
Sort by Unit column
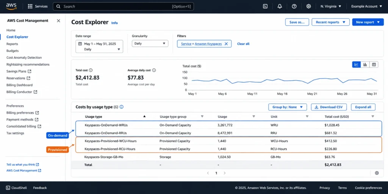[307, 116]
